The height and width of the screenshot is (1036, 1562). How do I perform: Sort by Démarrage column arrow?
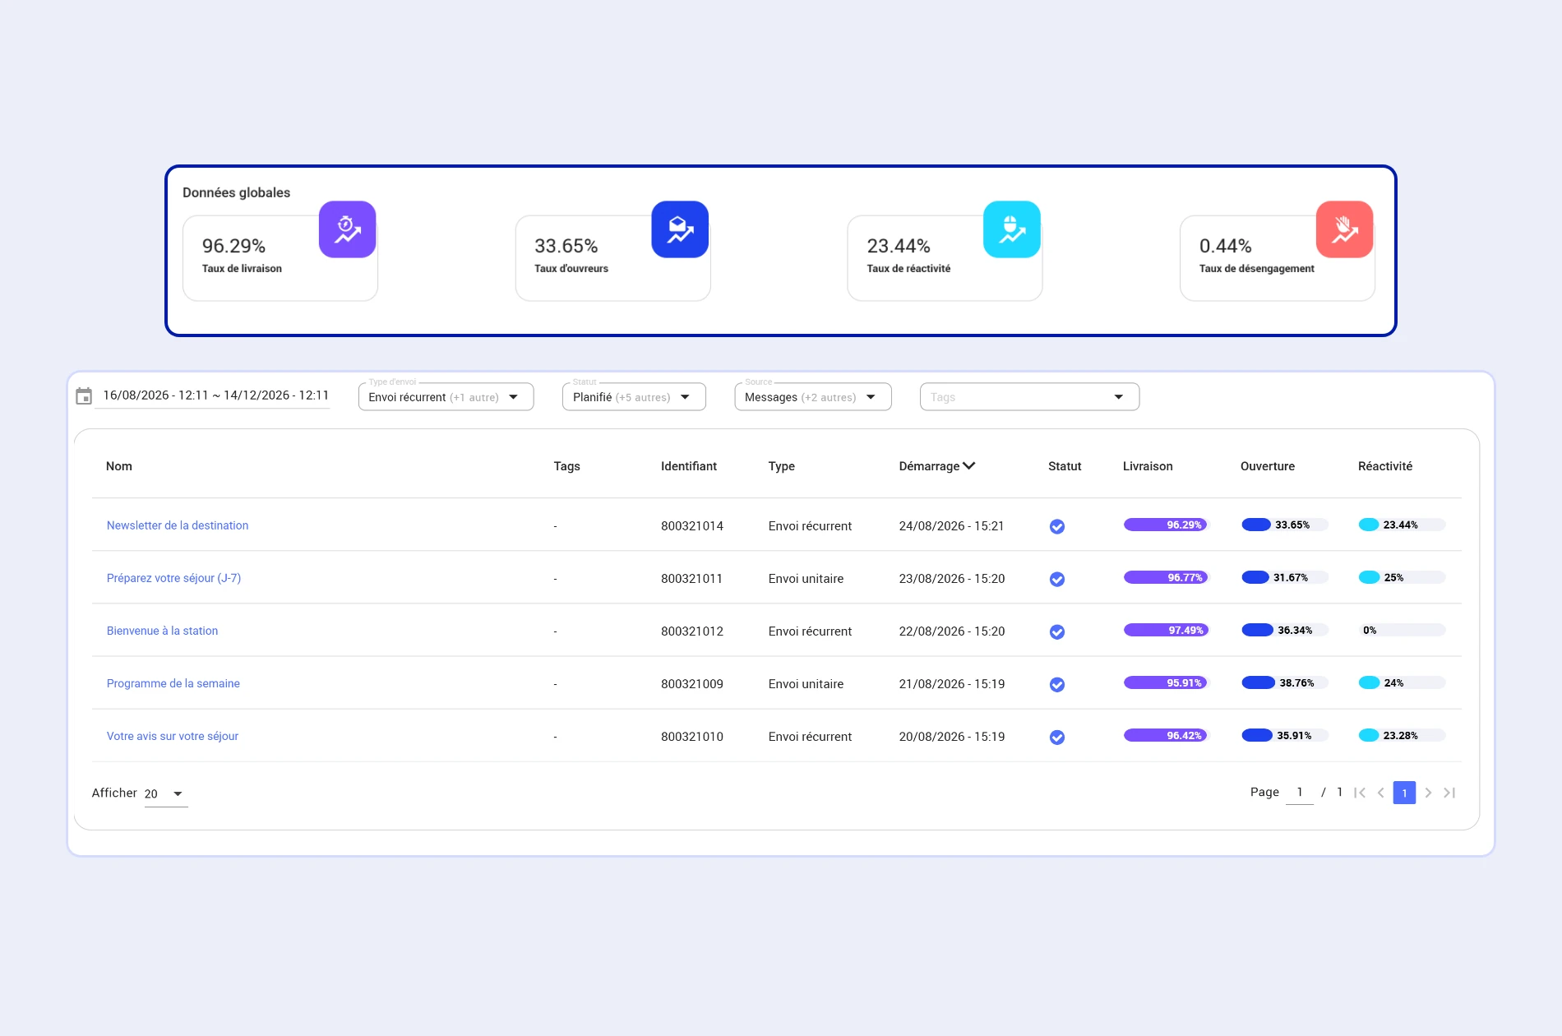pos(969,465)
